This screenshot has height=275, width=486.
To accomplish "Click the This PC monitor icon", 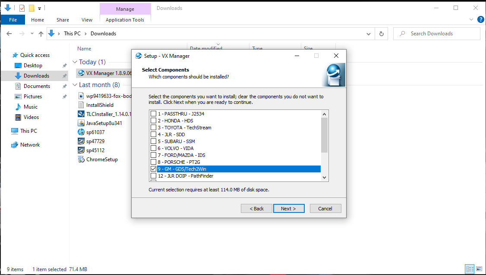I will pyautogui.click(x=15, y=131).
